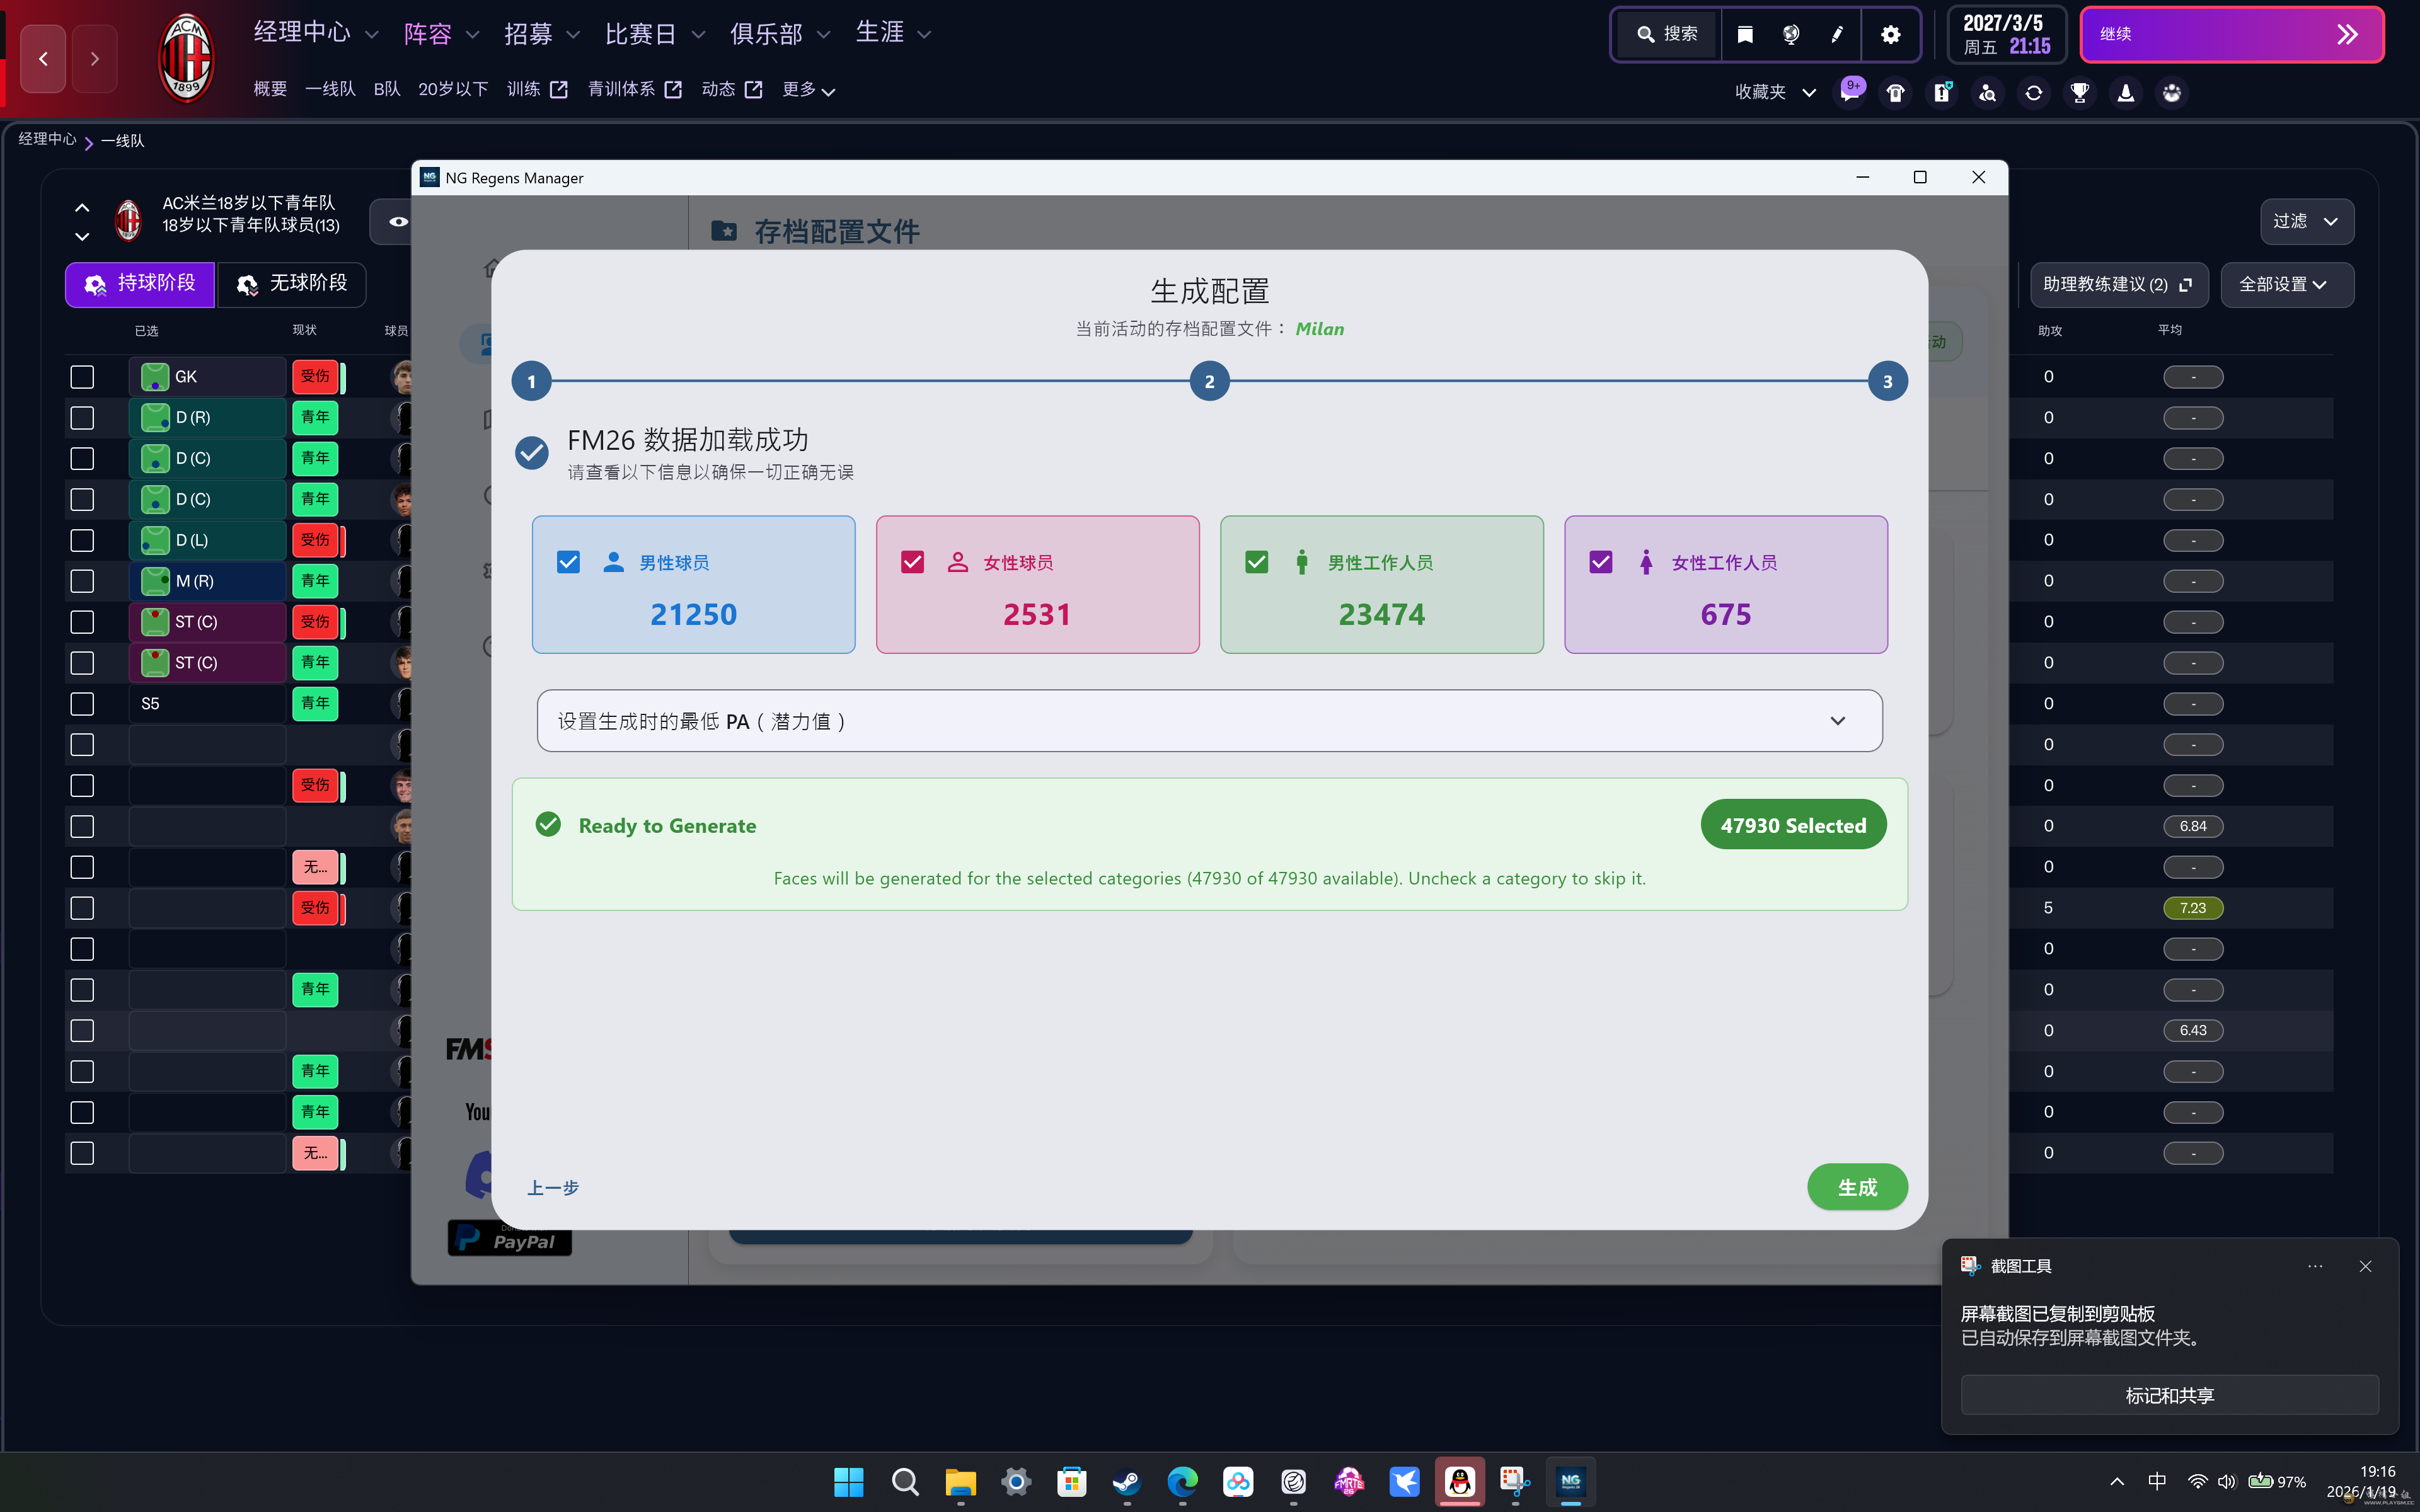Switch to the 无球阶段 tab
The image size is (2420, 1512).
pos(292,284)
